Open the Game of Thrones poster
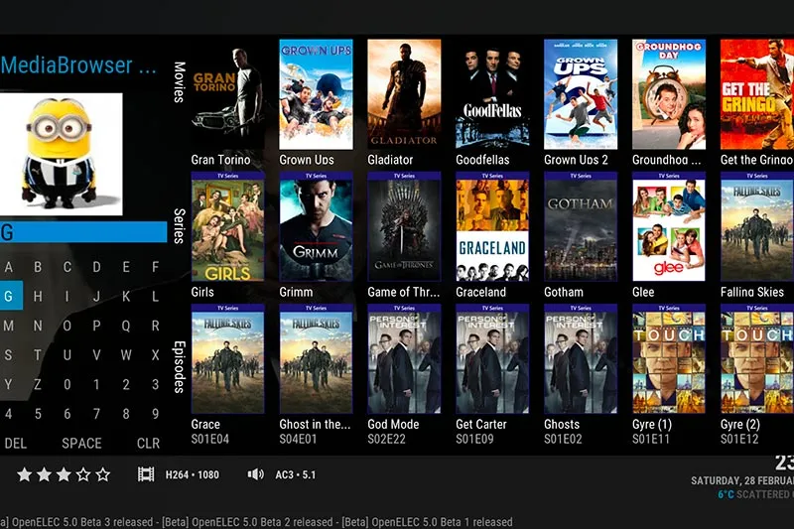This screenshot has width=794, height=529. [404, 226]
